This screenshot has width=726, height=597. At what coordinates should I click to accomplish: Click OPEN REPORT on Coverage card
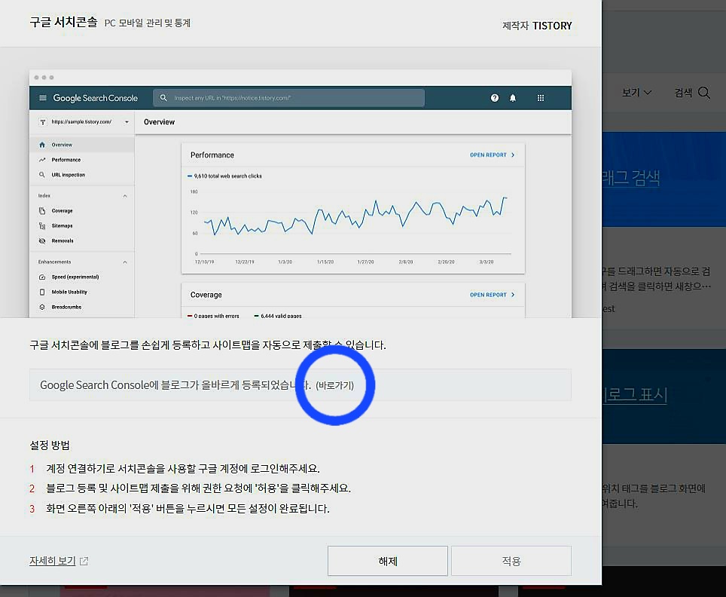[x=493, y=295]
